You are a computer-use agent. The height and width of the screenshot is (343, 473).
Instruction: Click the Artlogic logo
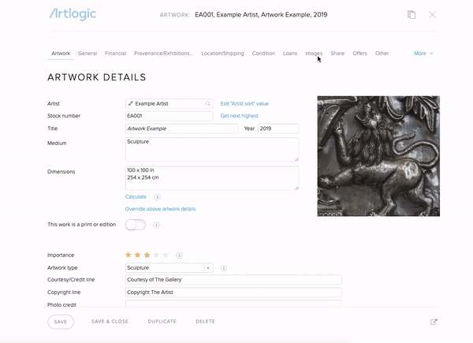[73, 14]
